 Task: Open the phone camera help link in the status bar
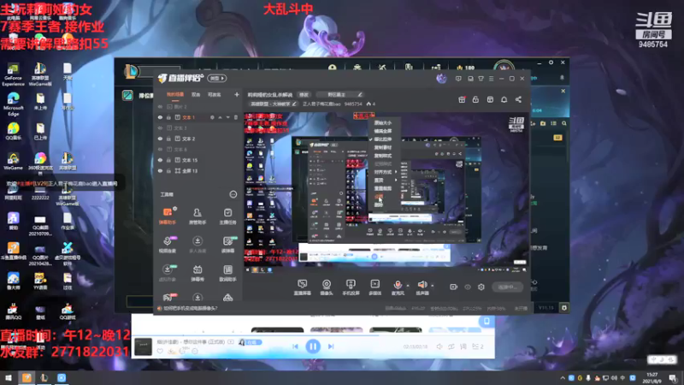190,308
